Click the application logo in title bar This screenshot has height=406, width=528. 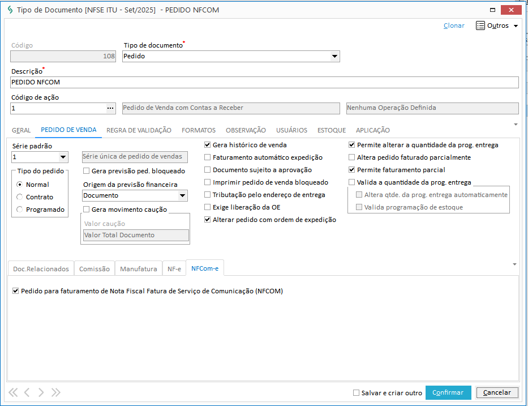pos(9,10)
